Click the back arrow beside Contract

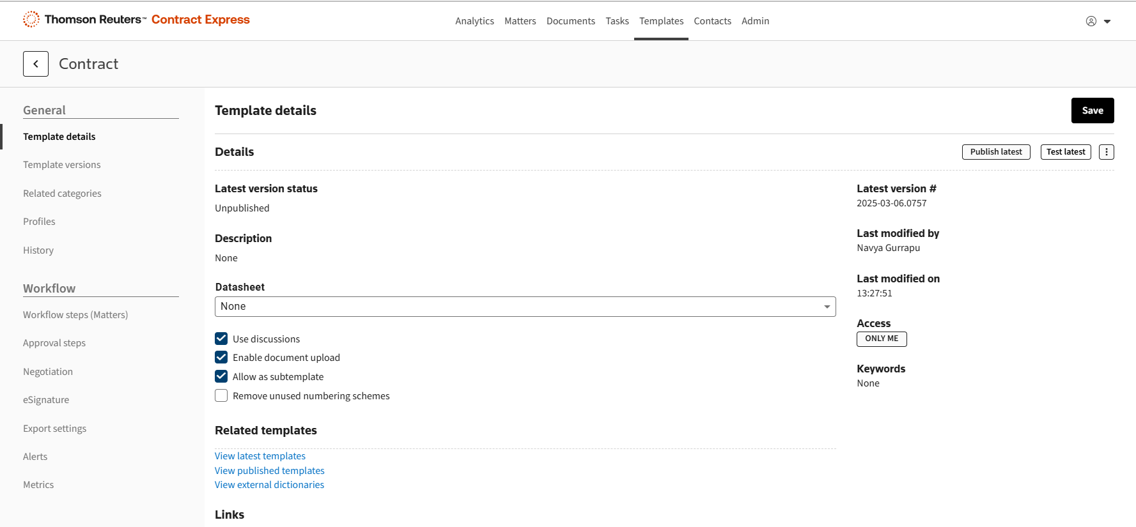point(36,64)
